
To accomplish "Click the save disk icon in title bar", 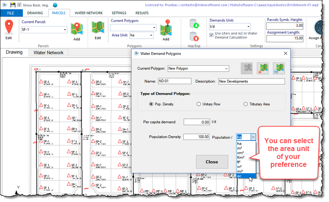I will coord(13,5).
